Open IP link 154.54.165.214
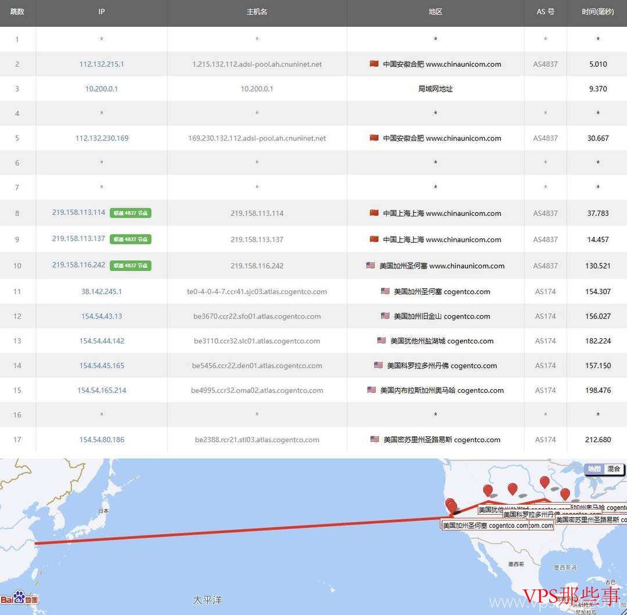Viewport: 627px width, 615px height. coord(102,390)
